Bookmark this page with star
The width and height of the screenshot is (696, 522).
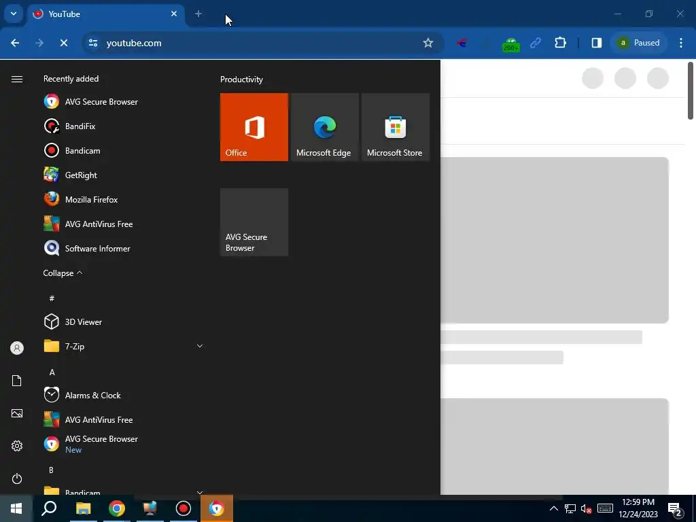(428, 43)
